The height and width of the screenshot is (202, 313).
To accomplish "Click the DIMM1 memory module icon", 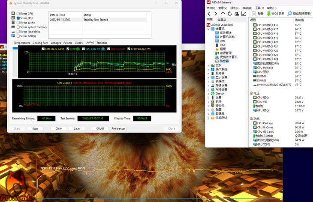I will pyautogui.click(x=255, y=76).
